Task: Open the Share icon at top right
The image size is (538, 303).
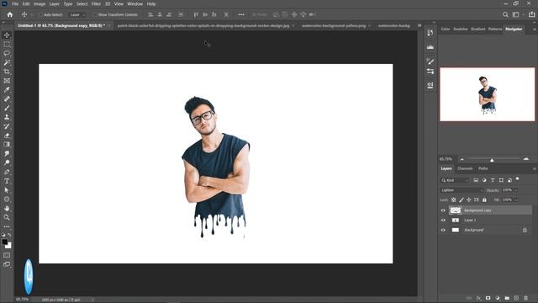Action: [532, 14]
